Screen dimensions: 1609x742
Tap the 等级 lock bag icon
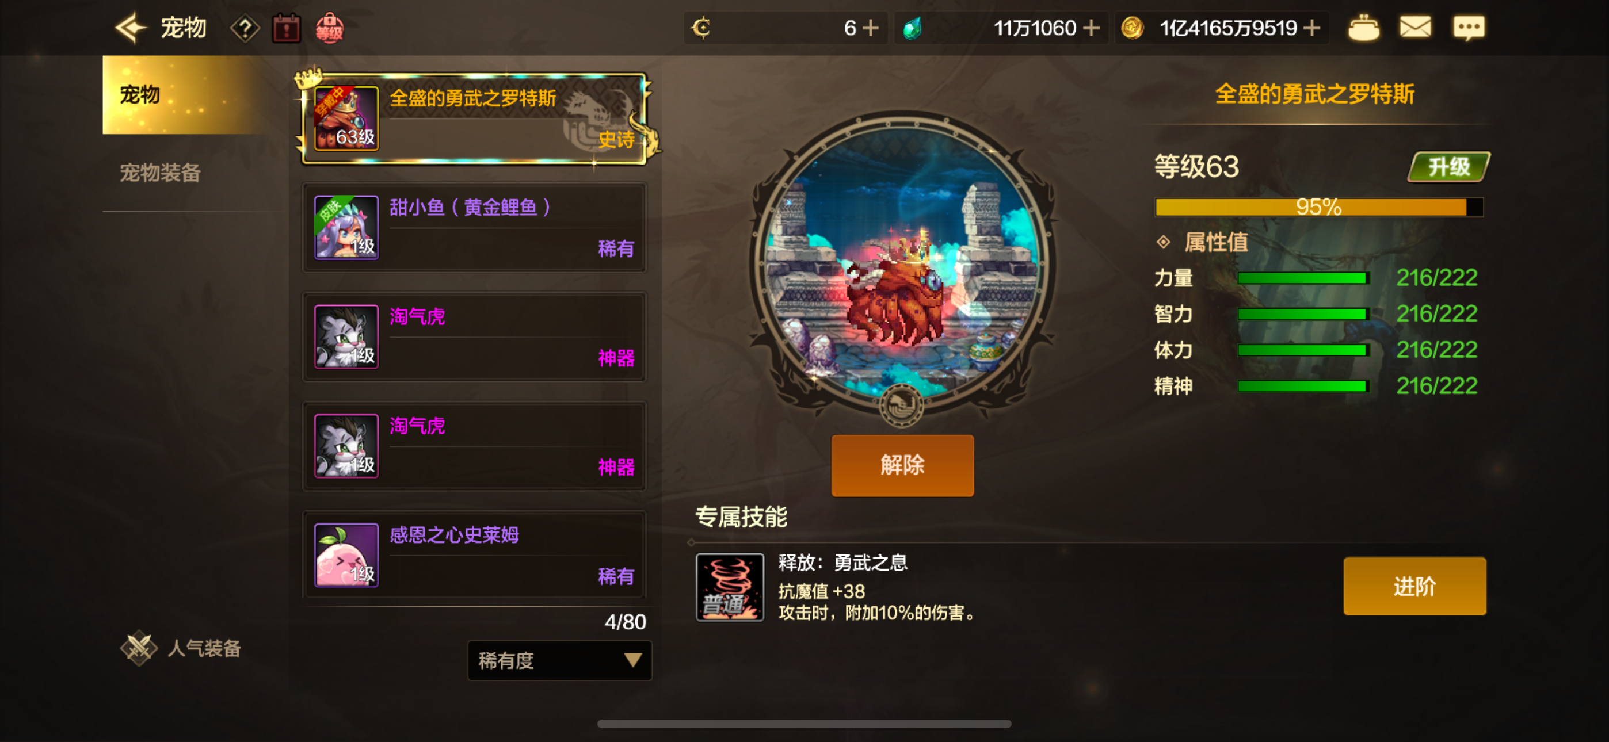329,29
